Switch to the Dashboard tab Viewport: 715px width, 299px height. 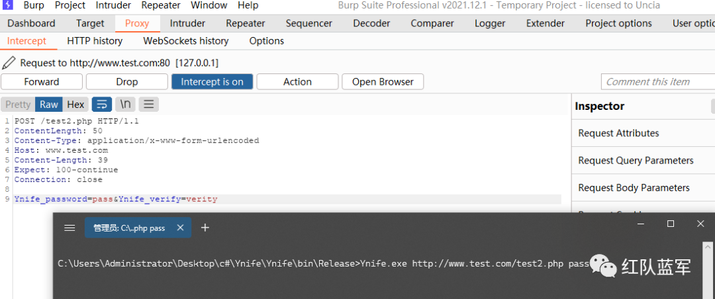pos(32,23)
